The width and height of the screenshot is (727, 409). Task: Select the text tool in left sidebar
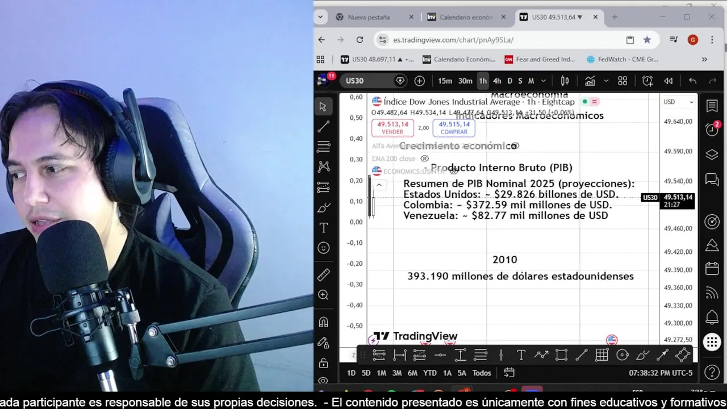tap(323, 228)
